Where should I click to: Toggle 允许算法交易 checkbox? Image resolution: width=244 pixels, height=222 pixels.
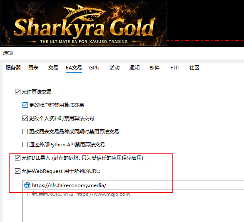pos(17,91)
